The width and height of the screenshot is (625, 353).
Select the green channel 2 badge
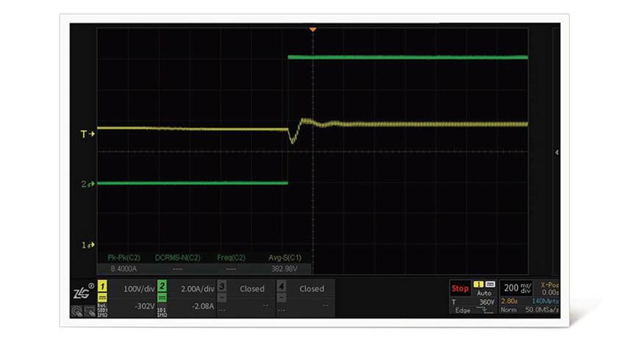pyautogui.click(x=162, y=286)
